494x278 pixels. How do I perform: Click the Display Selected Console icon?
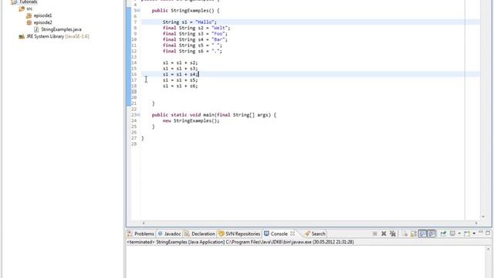pos(452,233)
